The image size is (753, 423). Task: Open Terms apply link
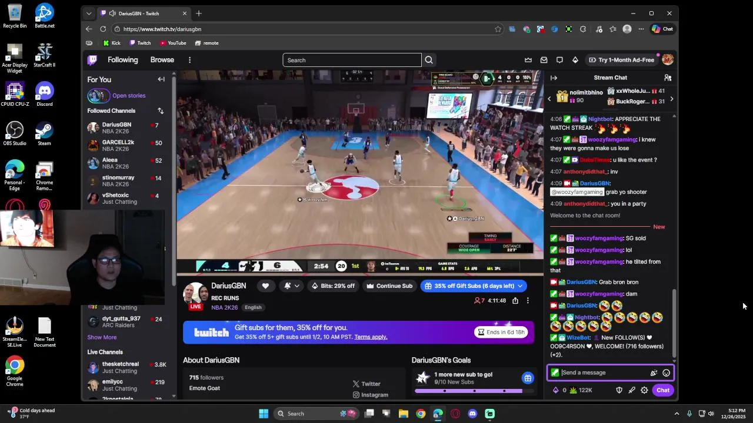[371, 337]
